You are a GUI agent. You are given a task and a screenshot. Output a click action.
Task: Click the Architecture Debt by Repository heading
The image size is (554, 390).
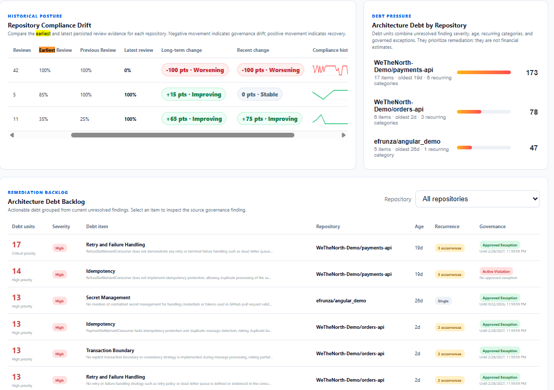[x=419, y=25]
